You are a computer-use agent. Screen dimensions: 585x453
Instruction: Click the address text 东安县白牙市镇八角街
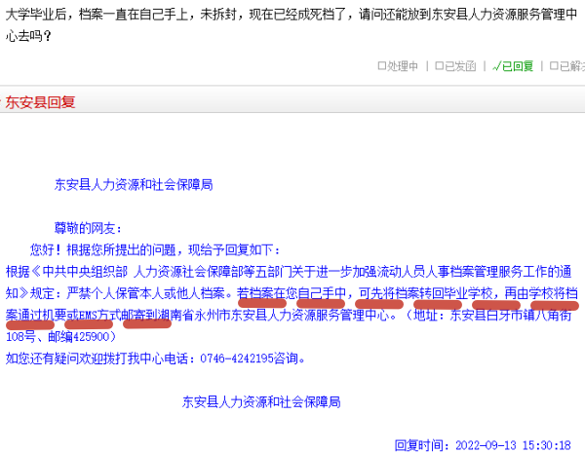tap(511, 315)
